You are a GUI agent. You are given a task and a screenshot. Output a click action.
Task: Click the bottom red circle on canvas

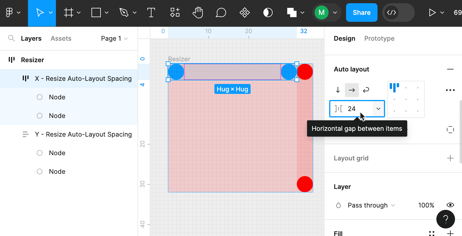pos(305,184)
